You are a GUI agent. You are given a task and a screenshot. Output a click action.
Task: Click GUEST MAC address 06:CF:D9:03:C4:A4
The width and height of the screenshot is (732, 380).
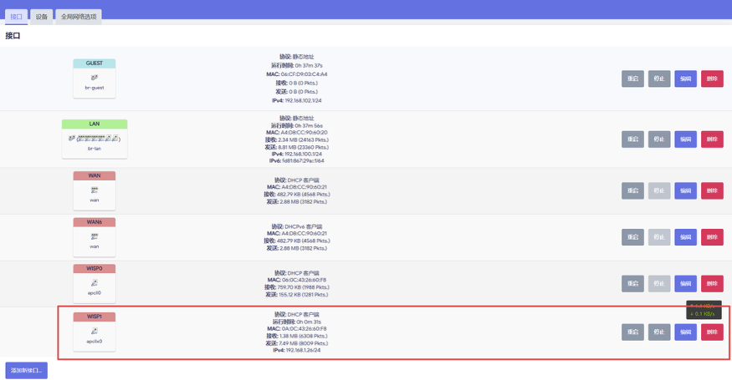[x=304, y=74]
